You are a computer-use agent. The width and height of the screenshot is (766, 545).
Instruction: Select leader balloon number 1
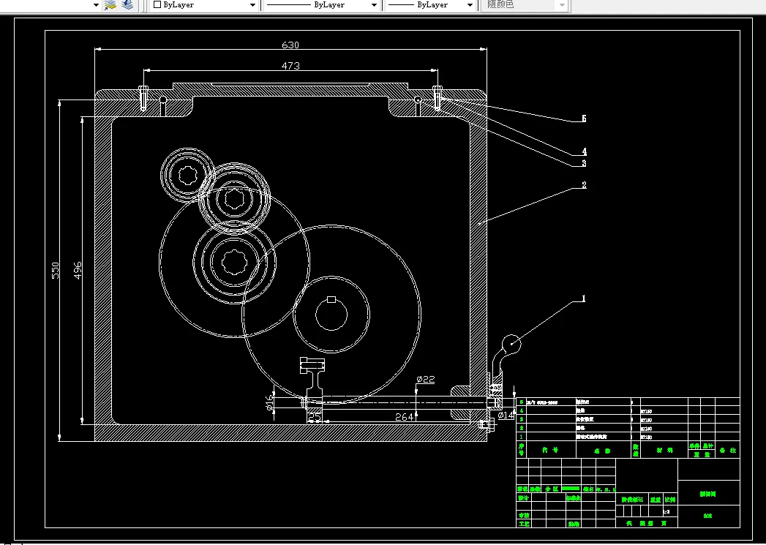click(x=583, y=298)
